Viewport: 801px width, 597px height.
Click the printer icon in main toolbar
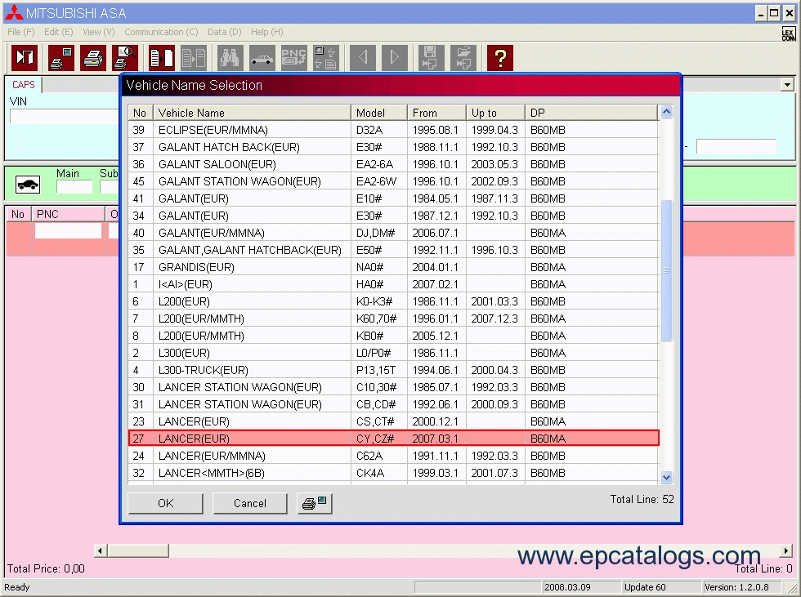pos(93,58)
